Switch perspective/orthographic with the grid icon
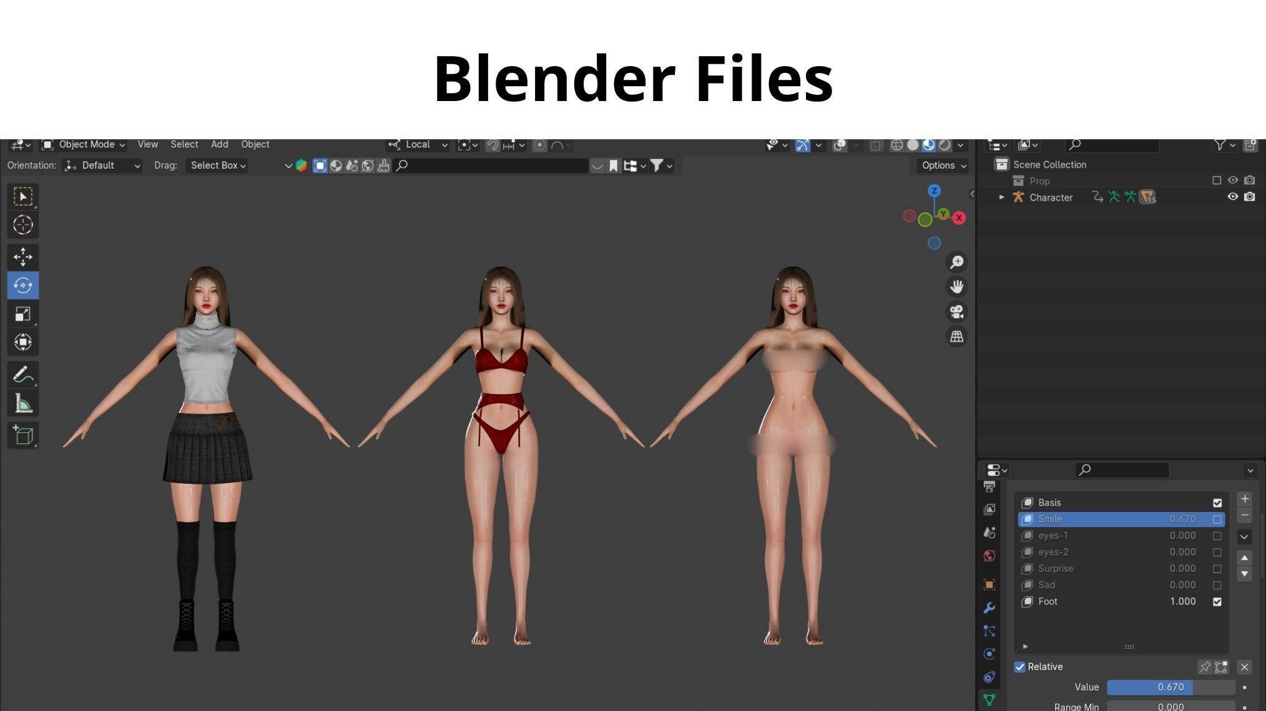This screenshot has height=711, width=1266. click(x=956, y=337)
